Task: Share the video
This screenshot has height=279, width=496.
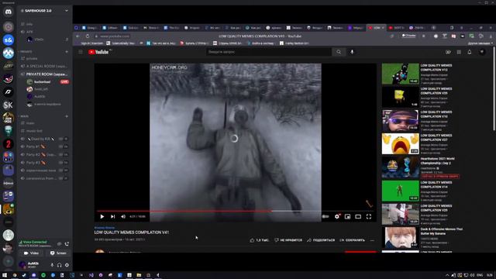Action: tap(321, 240)
